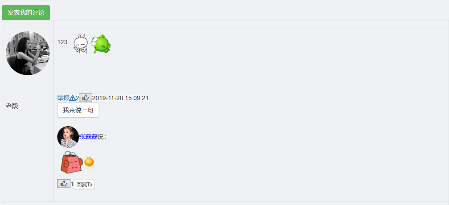Click the timestamp 2019-11-28 15:09:21

[x=120, y=98]
